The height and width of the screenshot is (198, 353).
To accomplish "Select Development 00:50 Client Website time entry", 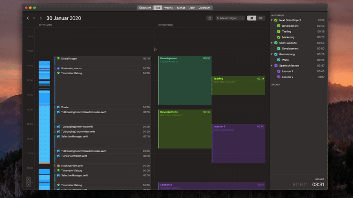I will click(x=185, y=80).
